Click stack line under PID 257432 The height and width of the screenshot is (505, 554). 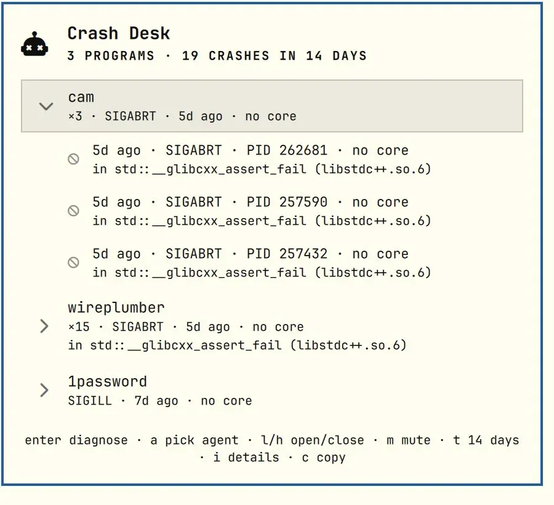[262, 272]
